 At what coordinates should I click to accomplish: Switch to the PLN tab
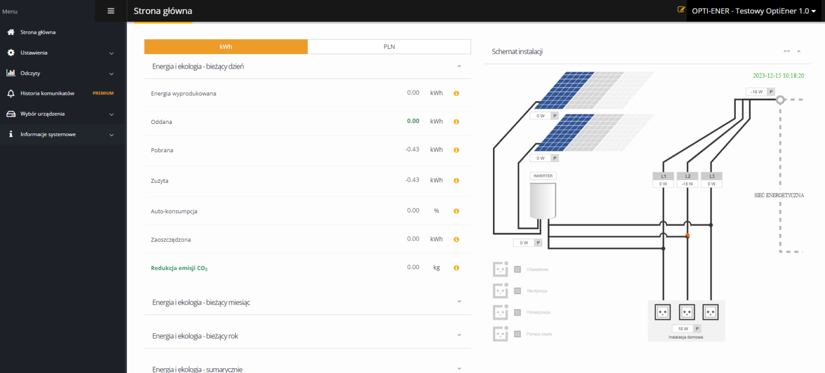[389, 47]
